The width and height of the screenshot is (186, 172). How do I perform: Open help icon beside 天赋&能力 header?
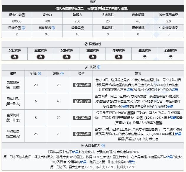coord(103,145)
